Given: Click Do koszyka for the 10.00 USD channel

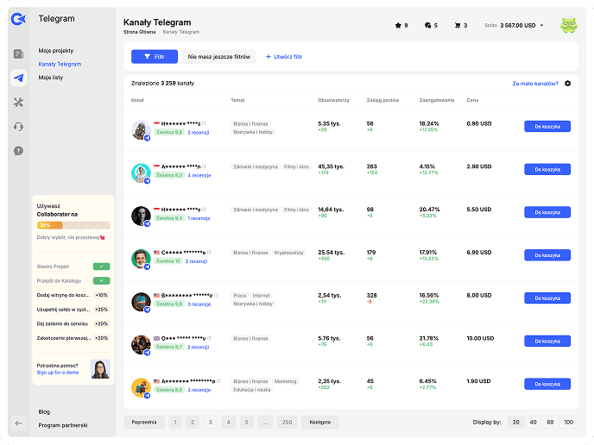Looking at the screenshot, I should (x=547, y=342).
